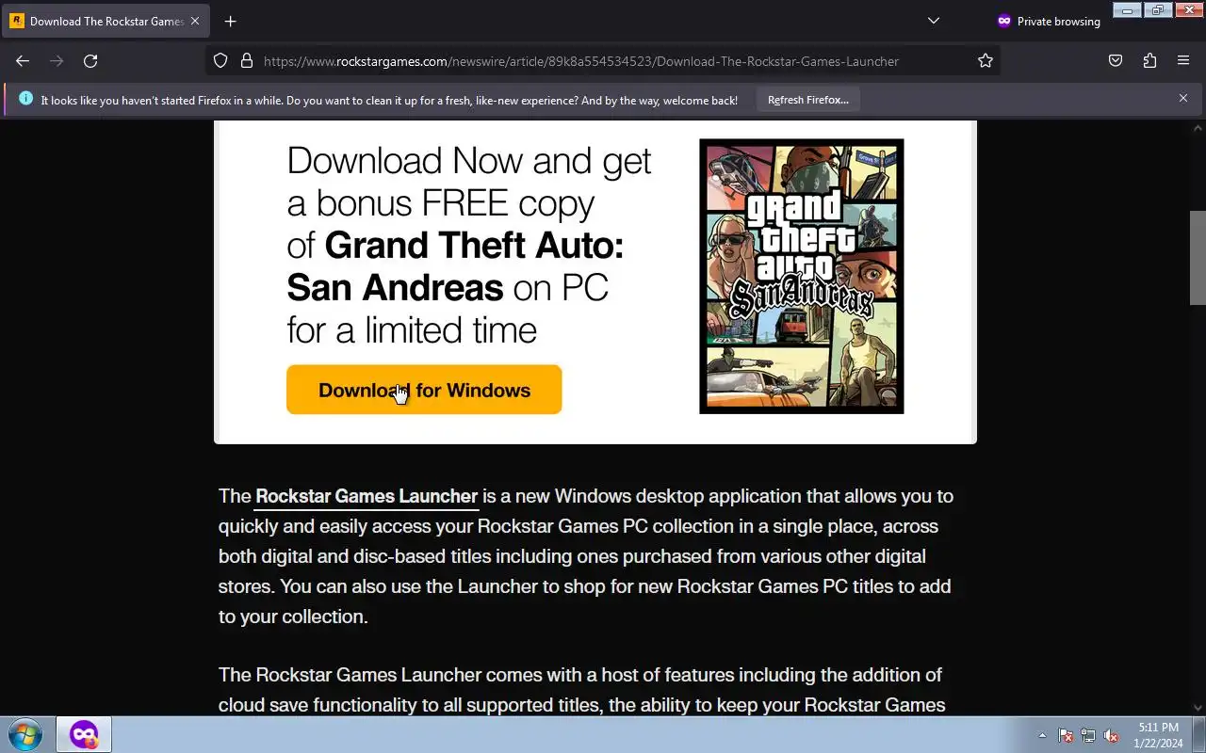Bookmark this page with the star icon
The image size is (1206, 753).
click(x=986, y=61)
